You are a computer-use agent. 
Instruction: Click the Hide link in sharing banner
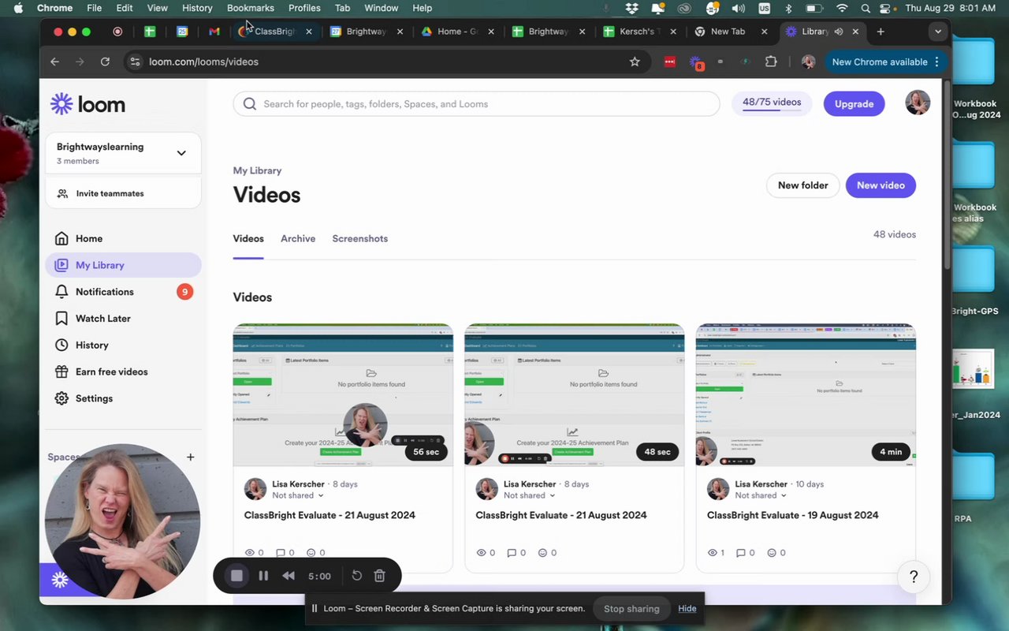[687, 608]
